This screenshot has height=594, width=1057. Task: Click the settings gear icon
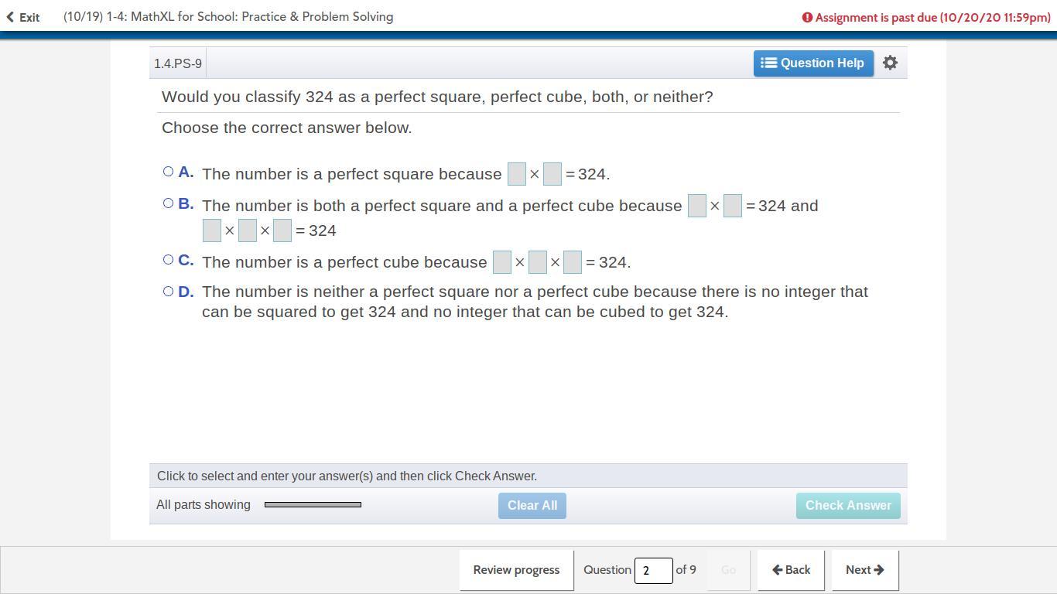point(890,63)
